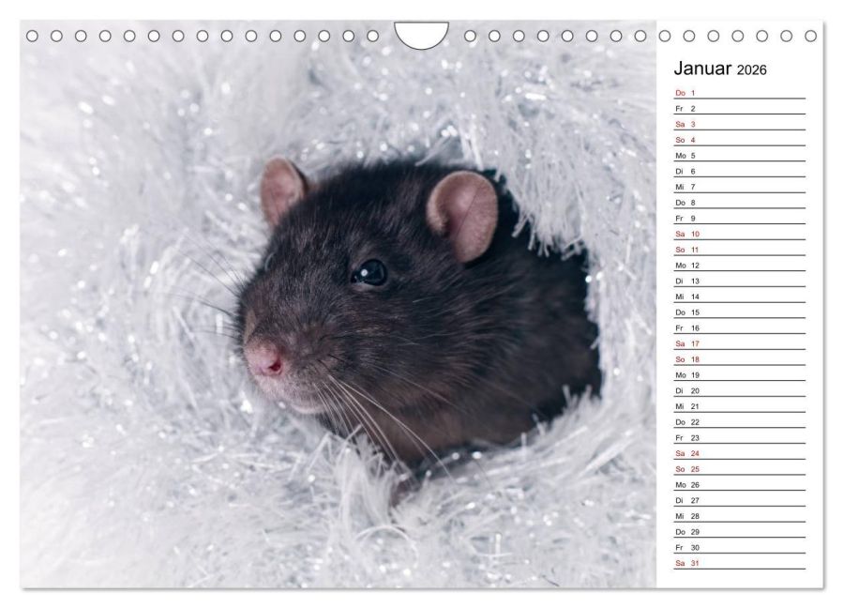This screenshot has height=608, width=843.
Task: Click the So 4 entry line
Action: pos(739,140)
